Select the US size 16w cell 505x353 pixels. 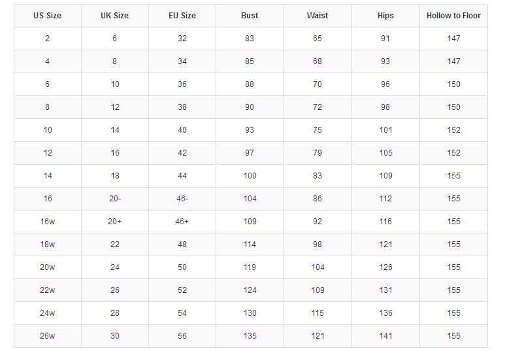47,222
